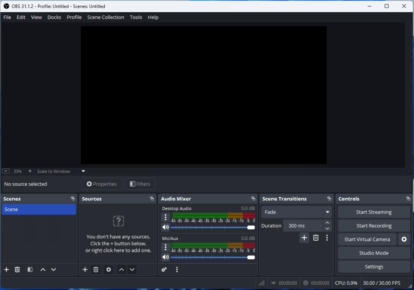
Task: Open the Scene Collection menu
Action: (106, 17)
